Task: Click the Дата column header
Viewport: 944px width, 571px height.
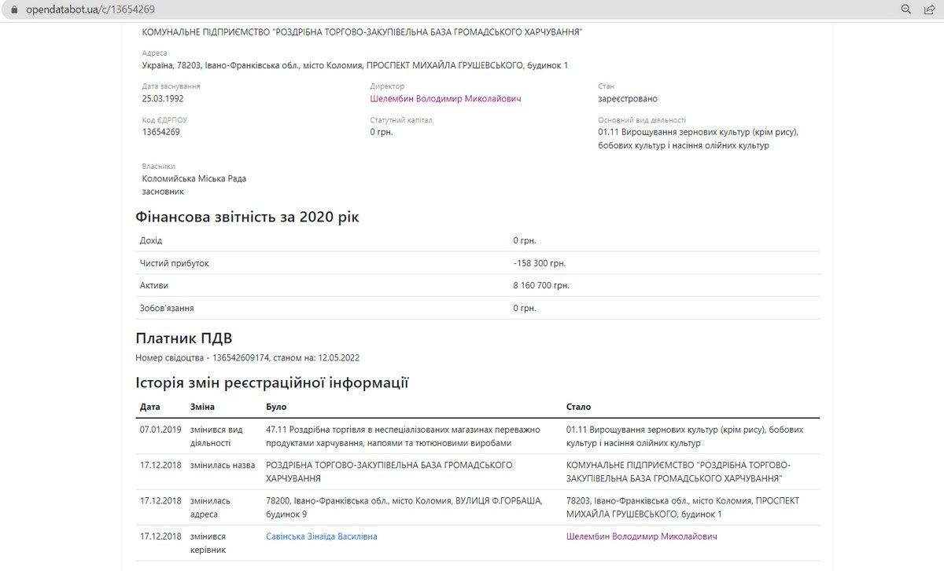Action: pos(149,407)
